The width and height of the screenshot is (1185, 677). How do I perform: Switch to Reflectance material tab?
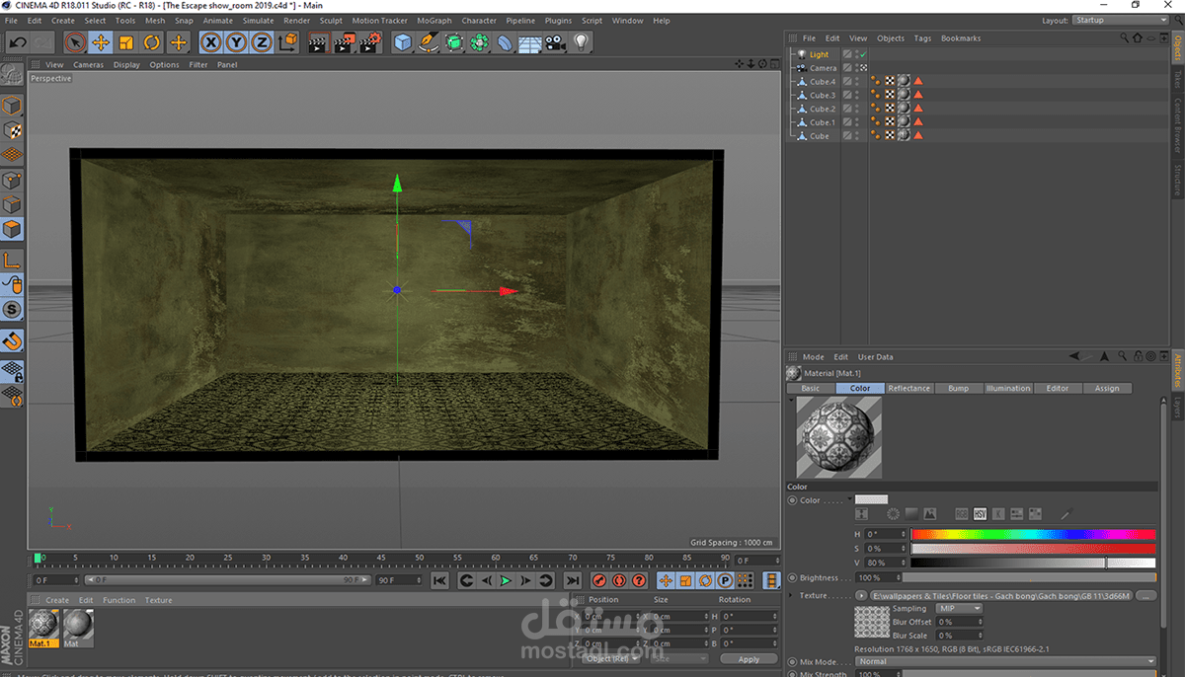(x=908, y=388)
